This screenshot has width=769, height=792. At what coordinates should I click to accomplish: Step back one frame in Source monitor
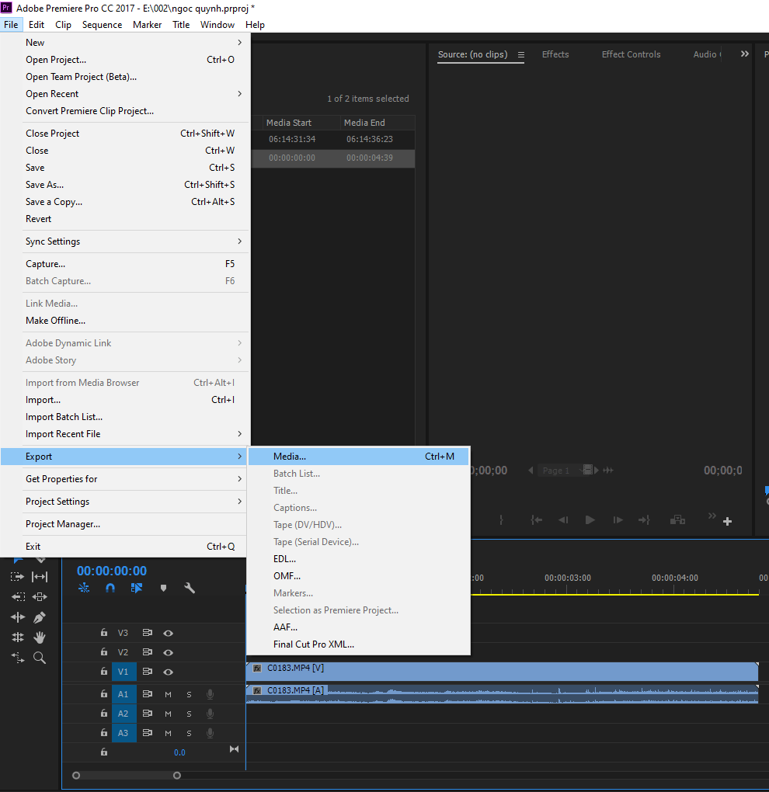click(563, 519)
